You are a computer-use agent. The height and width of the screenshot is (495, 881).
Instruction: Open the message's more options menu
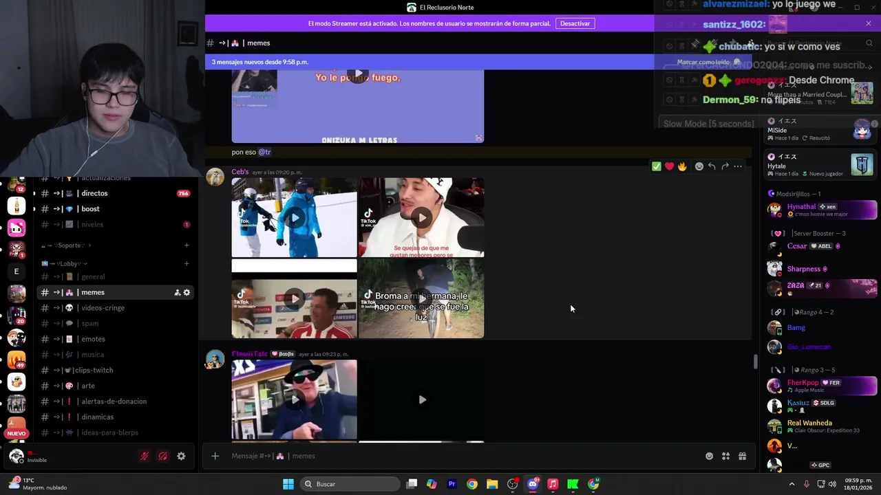(x=738, y=166)
